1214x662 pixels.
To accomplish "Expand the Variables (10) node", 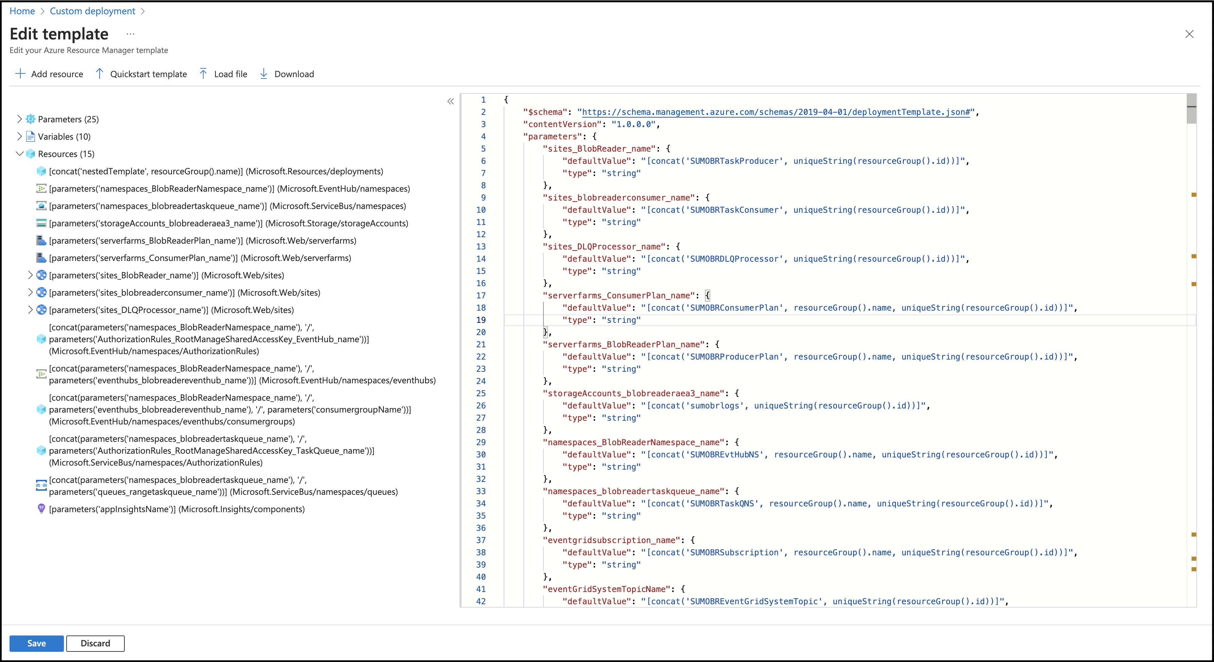I will coord(19,136).
